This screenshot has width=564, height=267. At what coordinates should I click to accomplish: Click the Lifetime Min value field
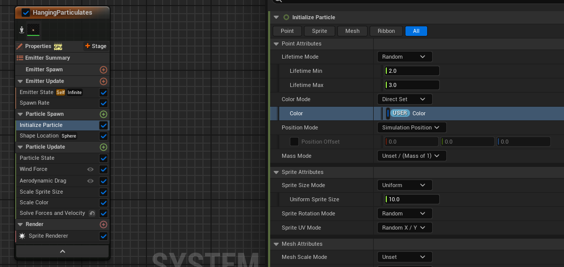point(412,71)
